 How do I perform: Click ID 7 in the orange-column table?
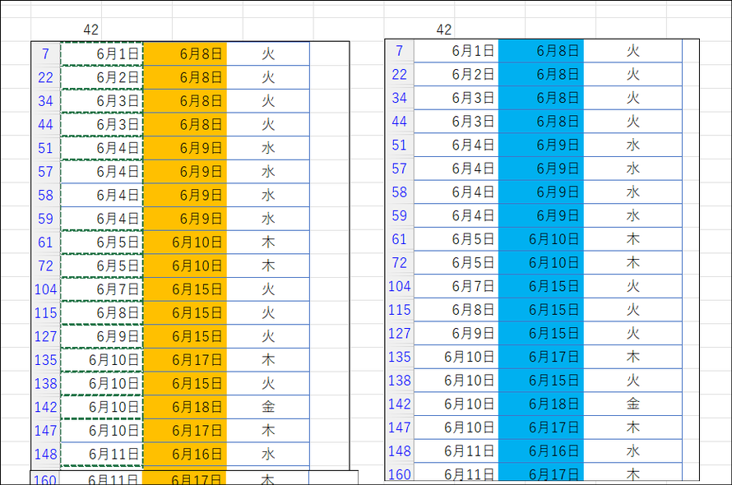(x=46, y=54)
